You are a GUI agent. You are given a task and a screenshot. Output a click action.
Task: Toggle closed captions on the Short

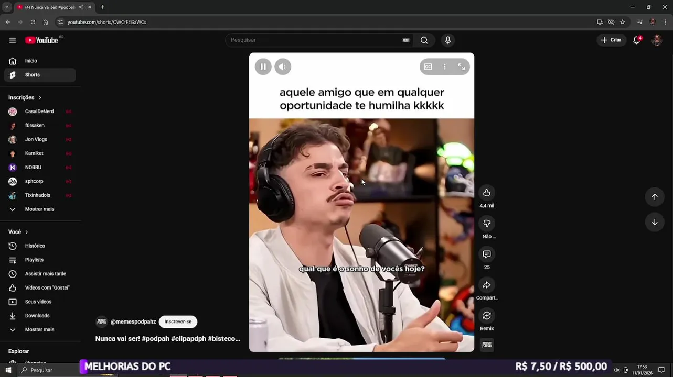428,66
